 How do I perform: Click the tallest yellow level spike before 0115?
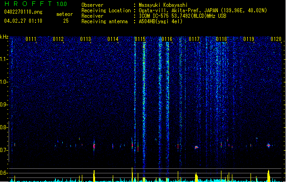[x=132, y=175]
